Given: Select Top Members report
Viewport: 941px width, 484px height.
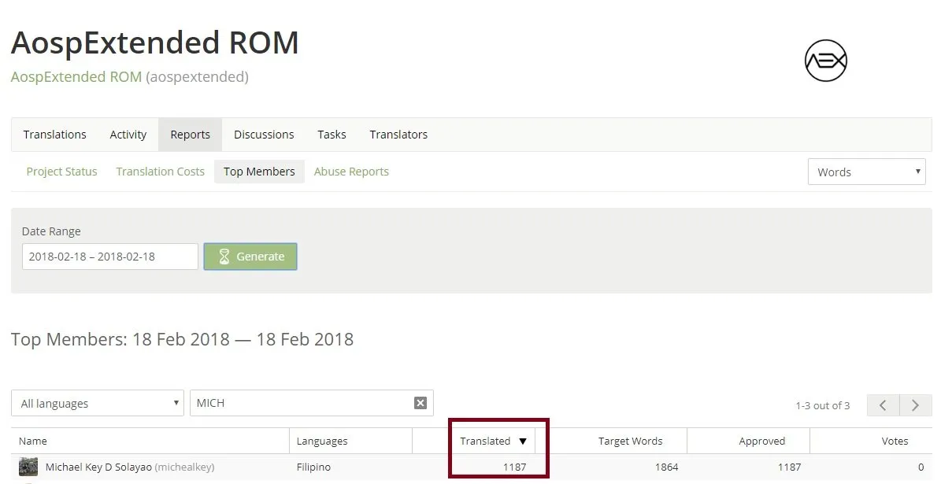Looking at the screenshot, I should [259, 172].
